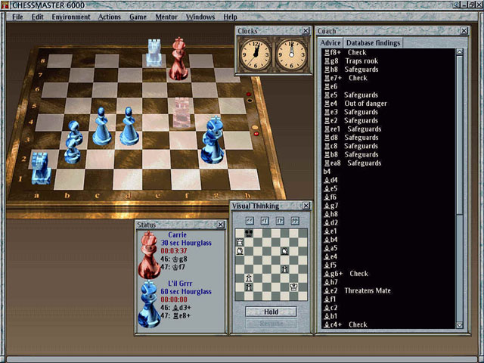This screenshot has width=484, height=363.
Task: Select the blue rook on a1
Action: click(x=41, y=168)
